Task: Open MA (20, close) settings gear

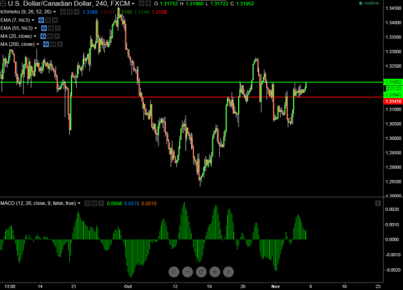Action: coord(50,36)
